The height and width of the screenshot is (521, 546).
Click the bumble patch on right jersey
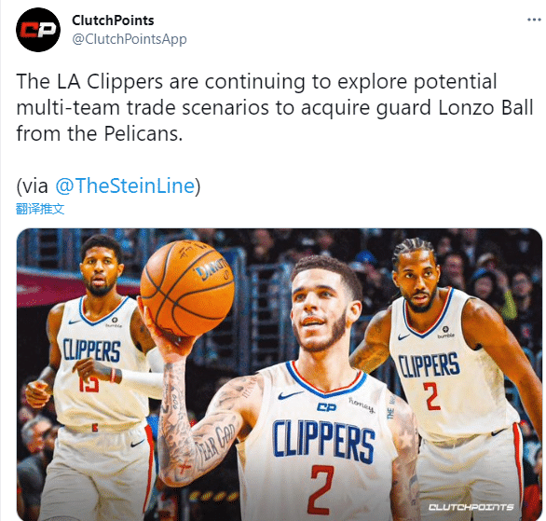pyautogui.click(x=445, y=332)
